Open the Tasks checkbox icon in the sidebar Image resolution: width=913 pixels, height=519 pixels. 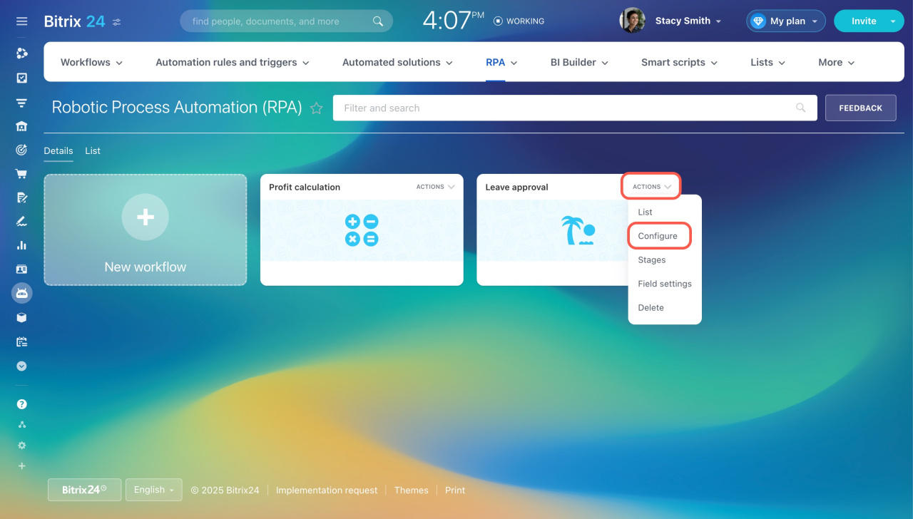pyautogui.click(x=21, y=78)
